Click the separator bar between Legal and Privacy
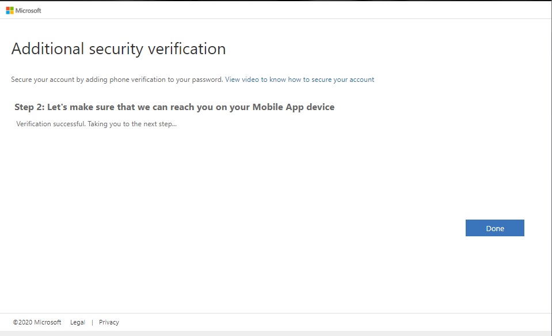The image size is (552, 336). [x=92, y=322]
